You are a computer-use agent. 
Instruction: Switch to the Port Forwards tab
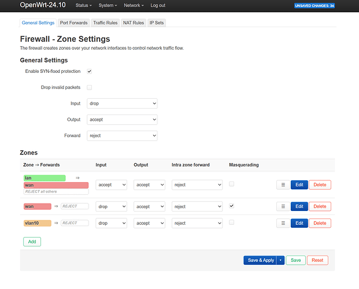click(x=73, y=23)
